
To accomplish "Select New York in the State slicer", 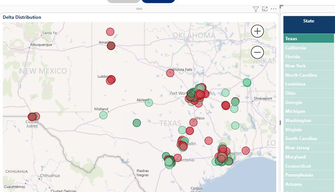I will click(x=308, y=66).
